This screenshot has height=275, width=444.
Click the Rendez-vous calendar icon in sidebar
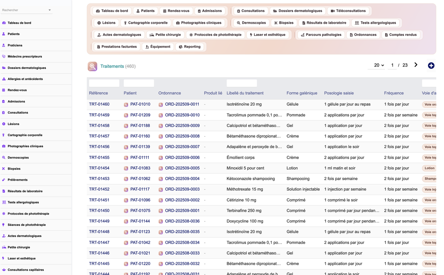[4, 90]
